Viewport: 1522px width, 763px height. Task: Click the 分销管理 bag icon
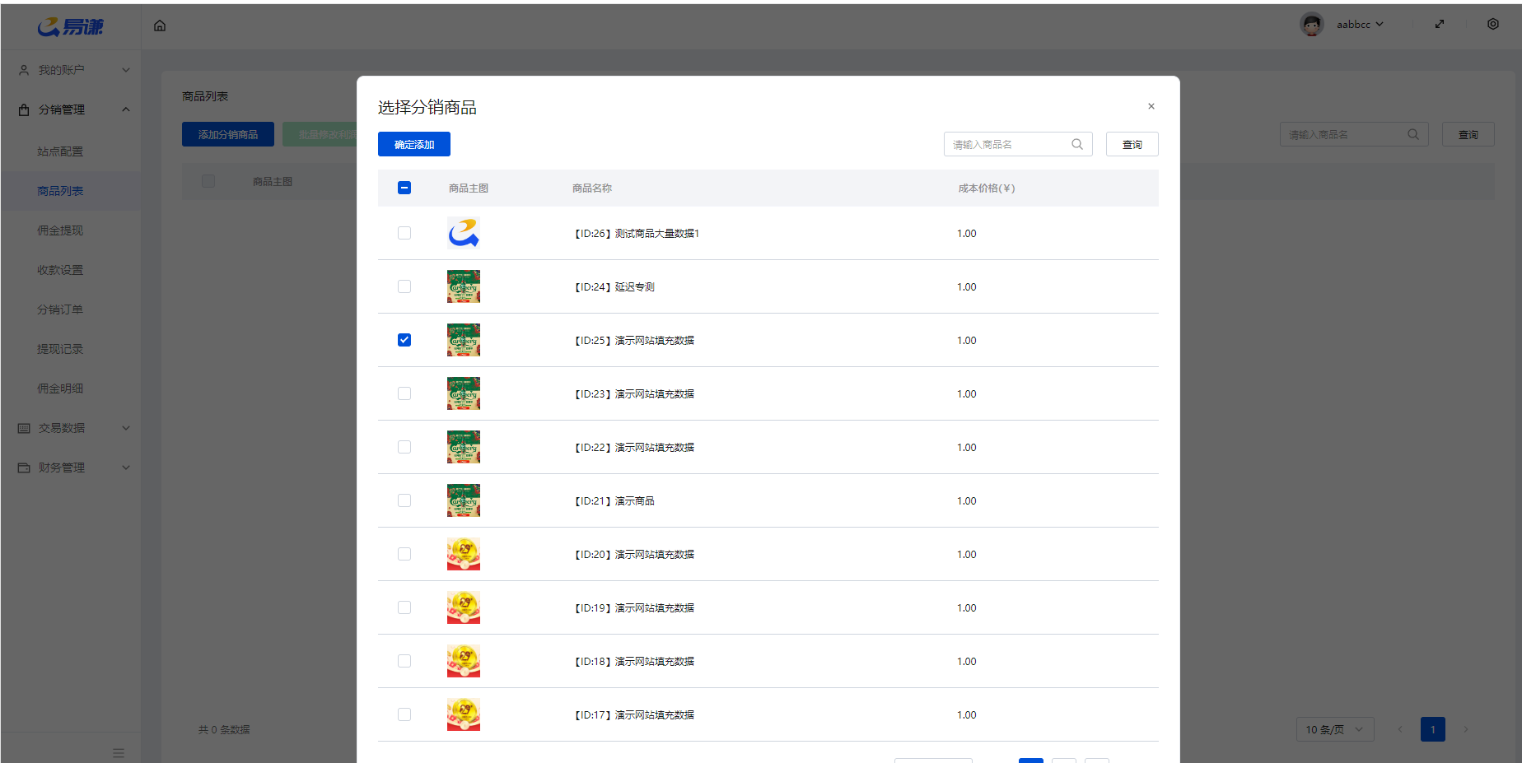(24, 109)
